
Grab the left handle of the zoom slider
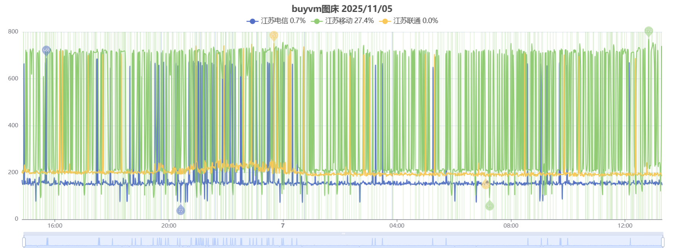pos(24,242)
